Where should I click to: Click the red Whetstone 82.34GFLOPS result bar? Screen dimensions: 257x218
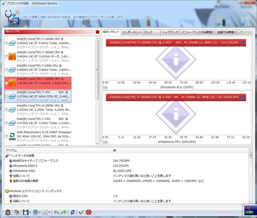(x=176, y=97)
